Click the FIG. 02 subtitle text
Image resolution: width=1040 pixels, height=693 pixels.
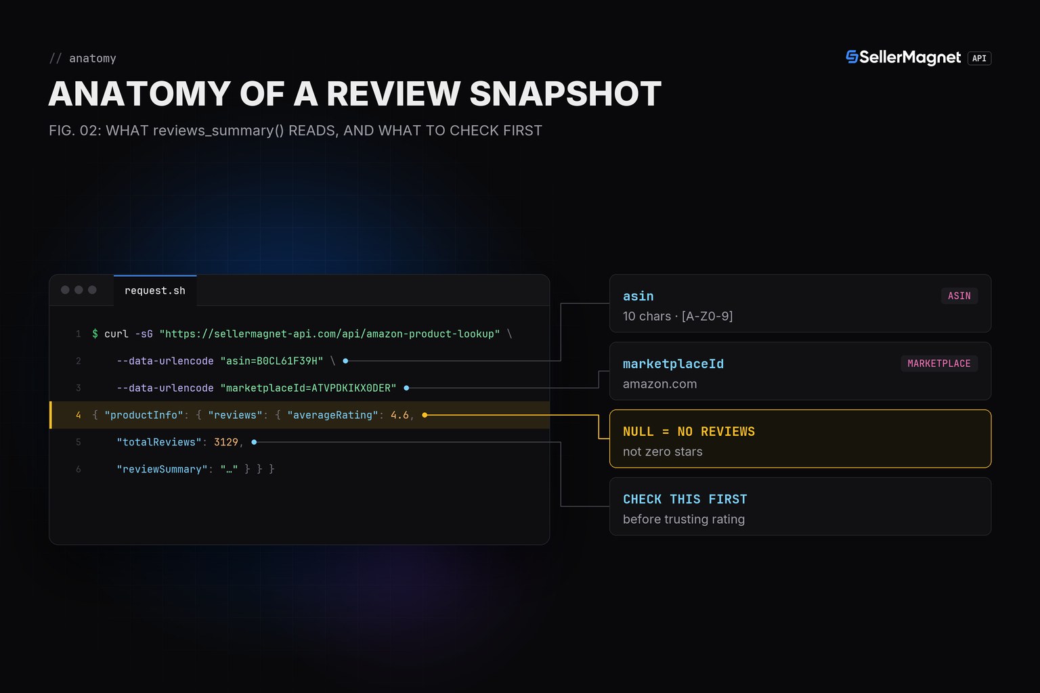coord(295,130)
